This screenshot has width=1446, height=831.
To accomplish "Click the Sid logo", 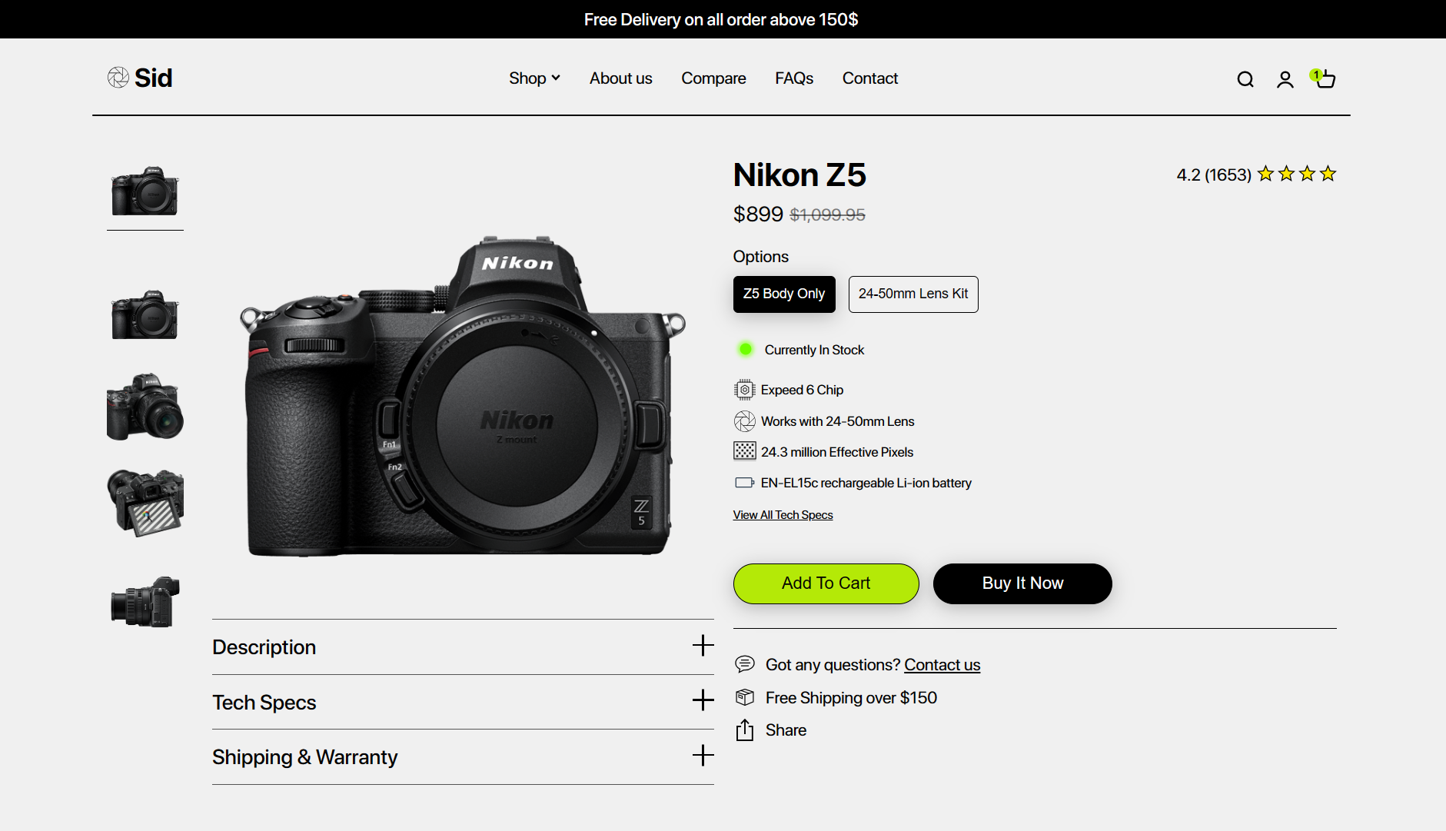I will pyautogui.click(x=140, y=78).
